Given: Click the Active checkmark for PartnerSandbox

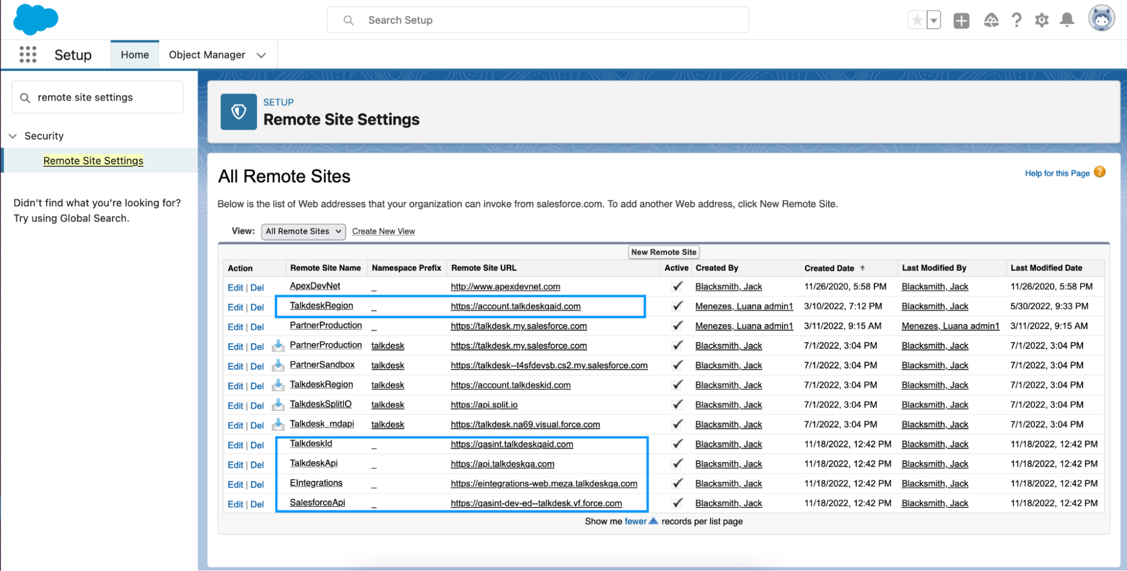Looking at the screenshot, I should 678,365.
